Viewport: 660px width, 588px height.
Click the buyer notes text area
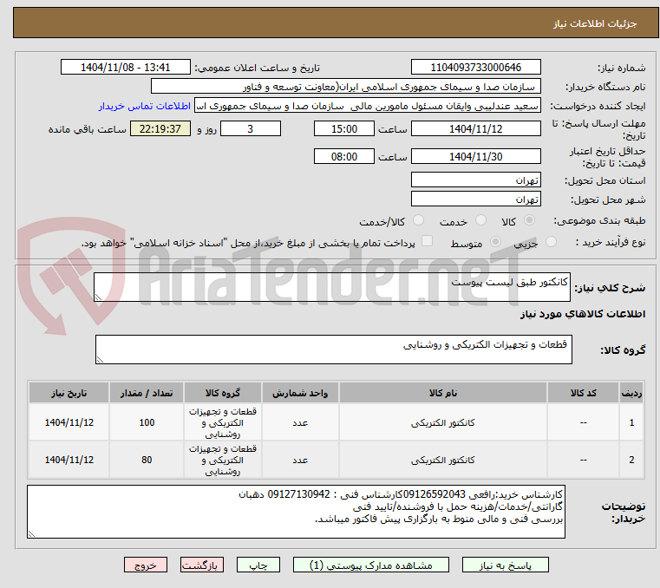[x=296, y=512]
